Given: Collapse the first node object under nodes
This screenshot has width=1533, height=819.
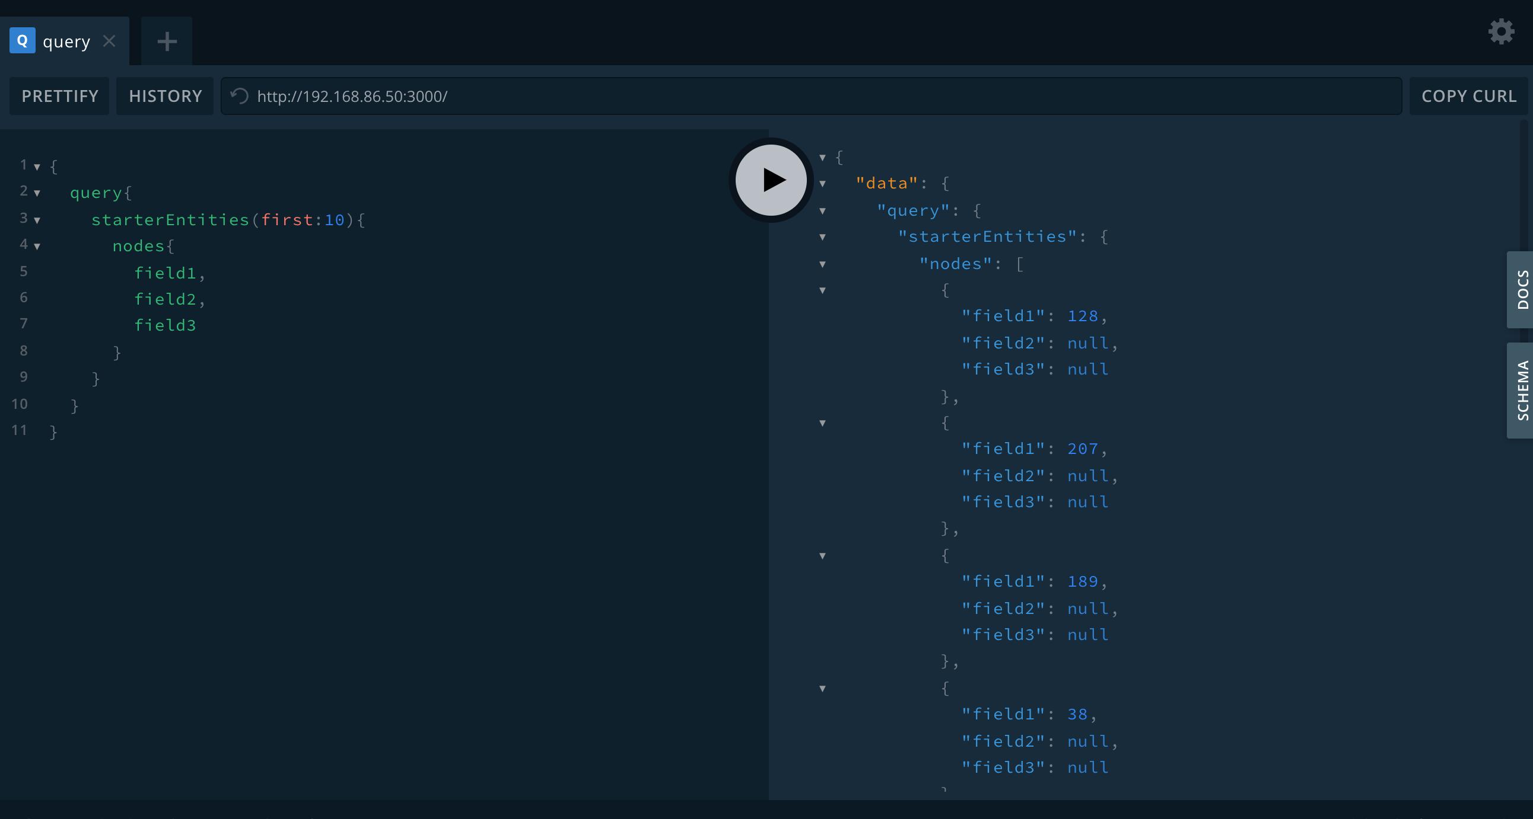Looking at the screenshot, I should [822, 290].
